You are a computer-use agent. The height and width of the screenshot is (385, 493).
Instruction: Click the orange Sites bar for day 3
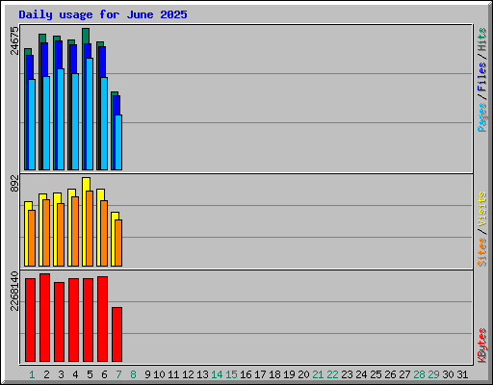[61, 235]
